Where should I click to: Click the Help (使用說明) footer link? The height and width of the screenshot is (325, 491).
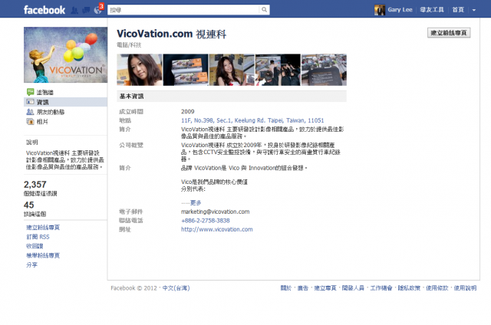point(465,288)
